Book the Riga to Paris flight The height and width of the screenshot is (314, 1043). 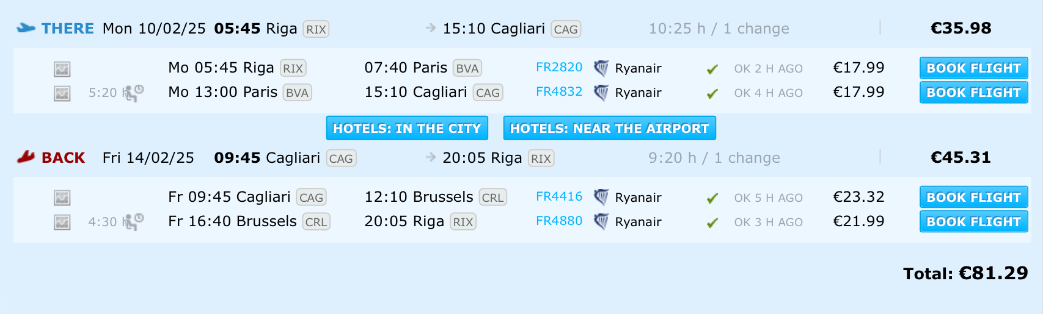(973, 68)
